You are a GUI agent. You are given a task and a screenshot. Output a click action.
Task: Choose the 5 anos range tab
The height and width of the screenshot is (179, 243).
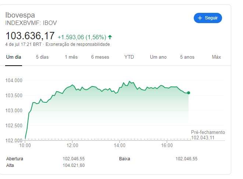(187, 57)
